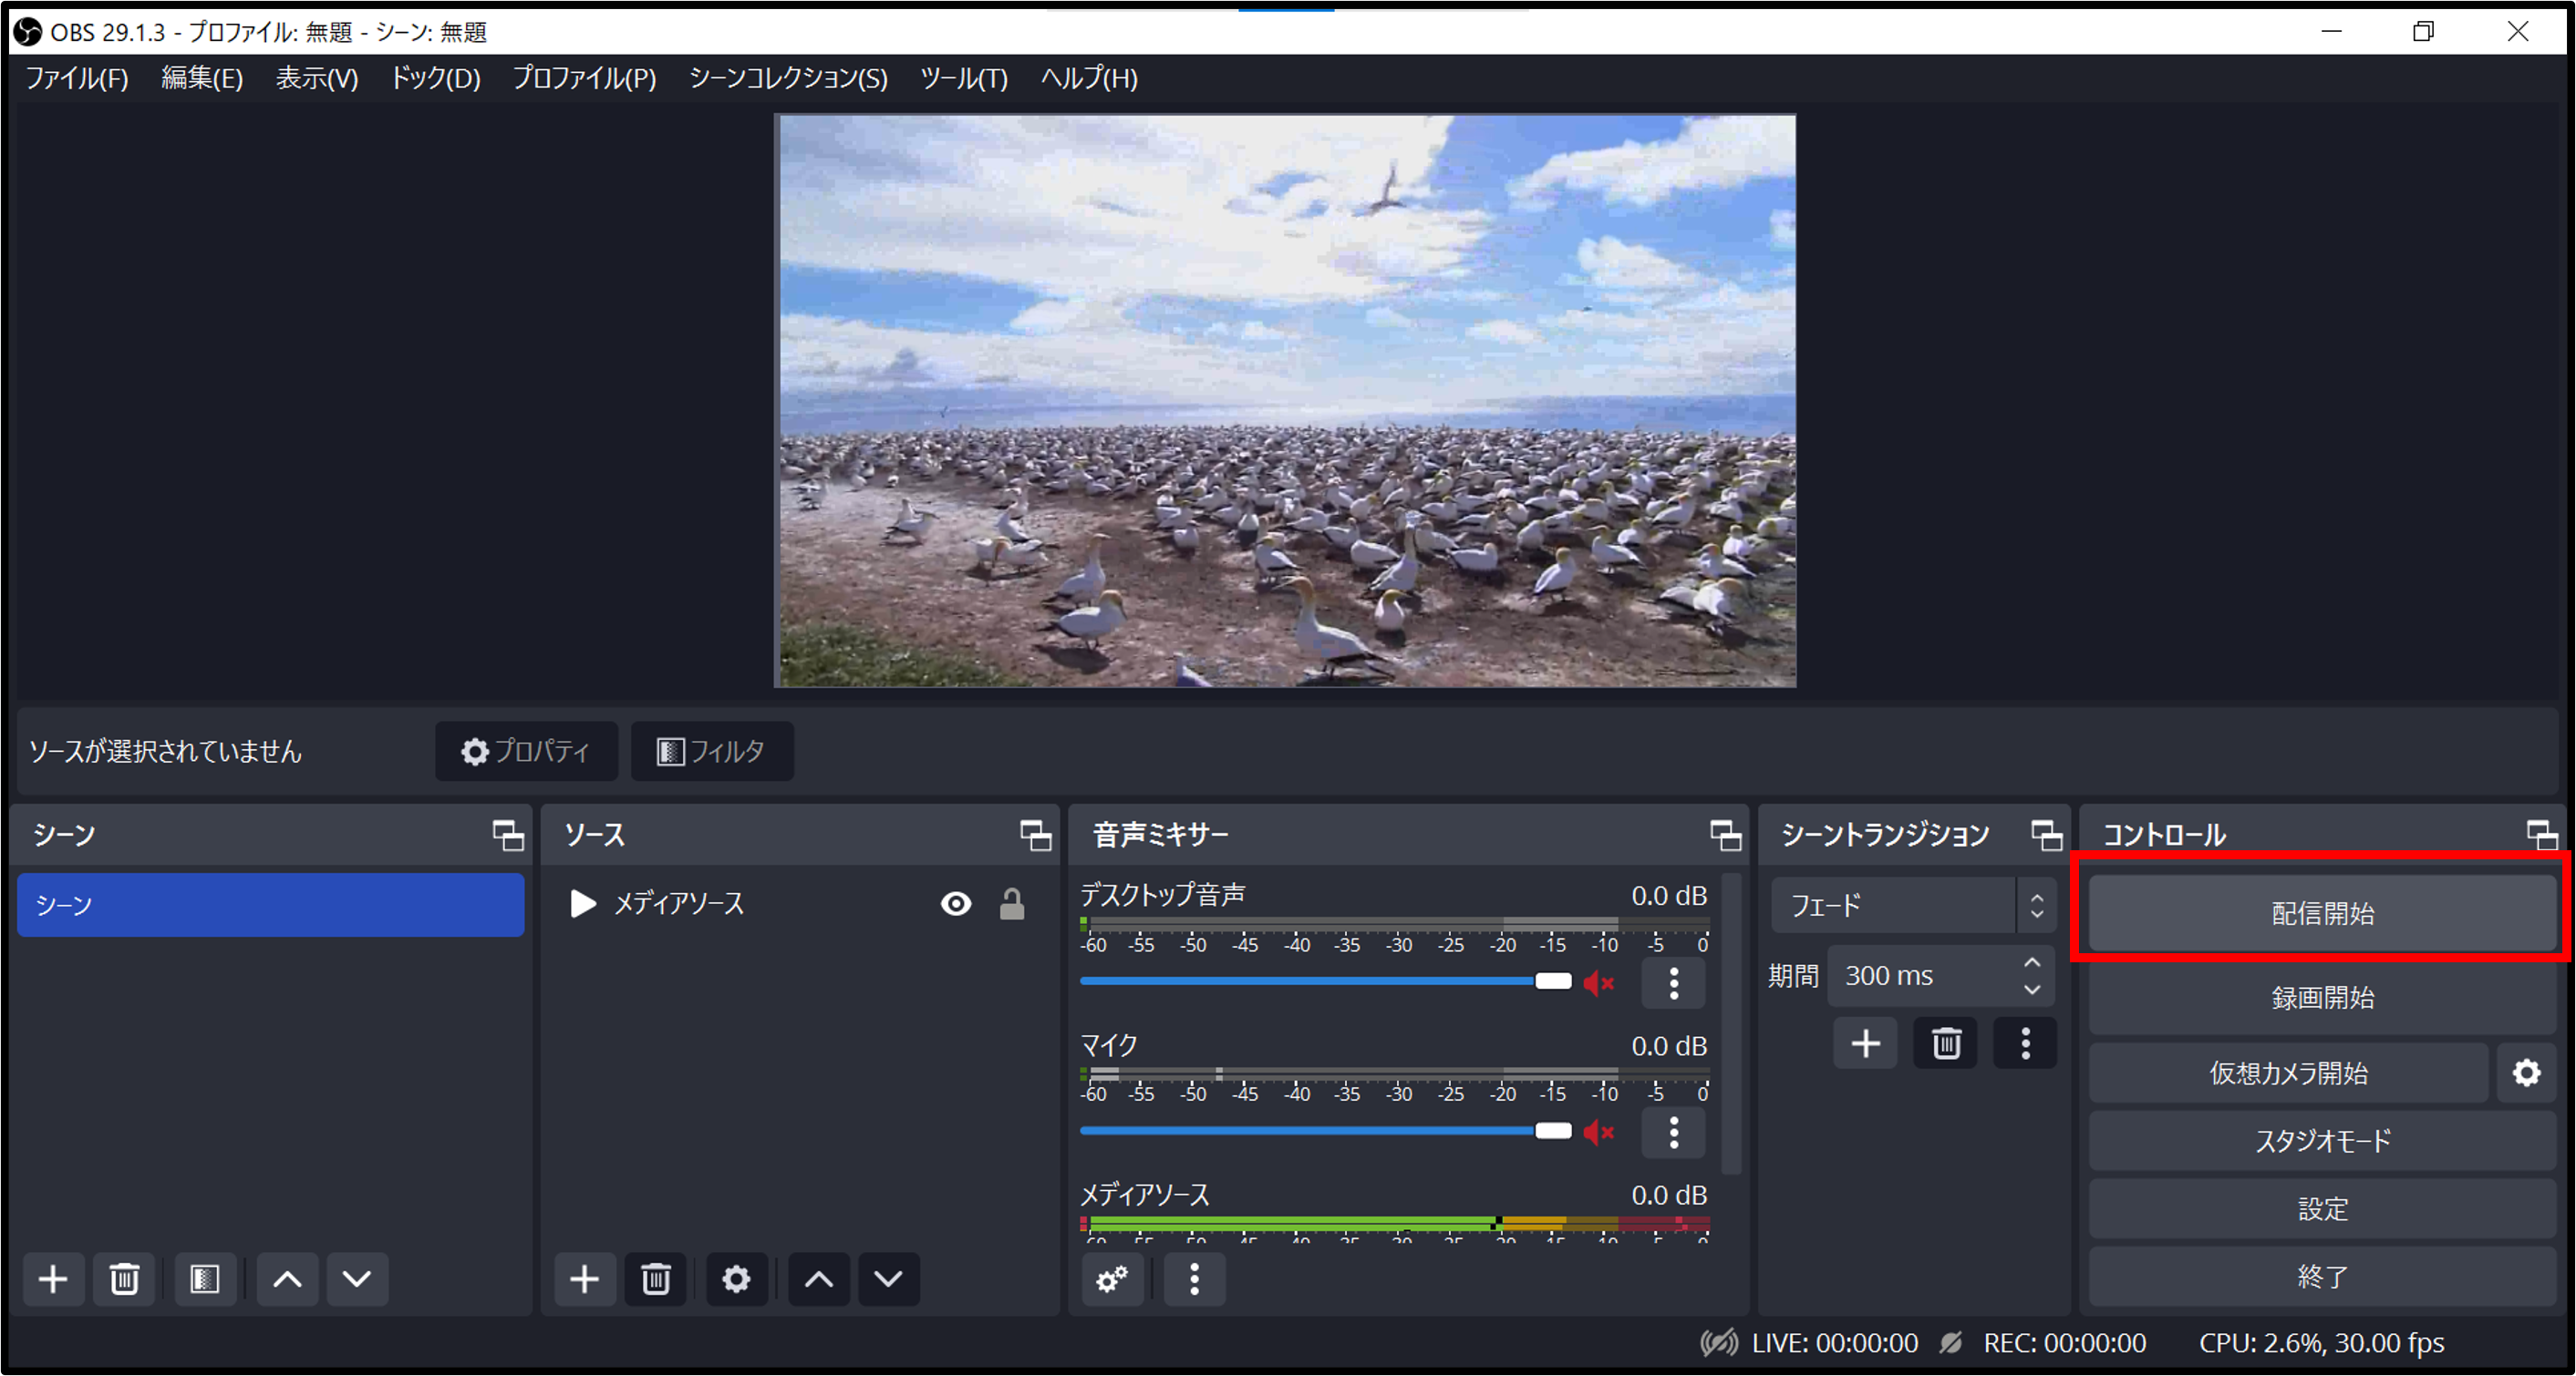Toggle lock on メディアソース source
The height and width of the screenshot is (1376, 2576).
coord(1012,904)
